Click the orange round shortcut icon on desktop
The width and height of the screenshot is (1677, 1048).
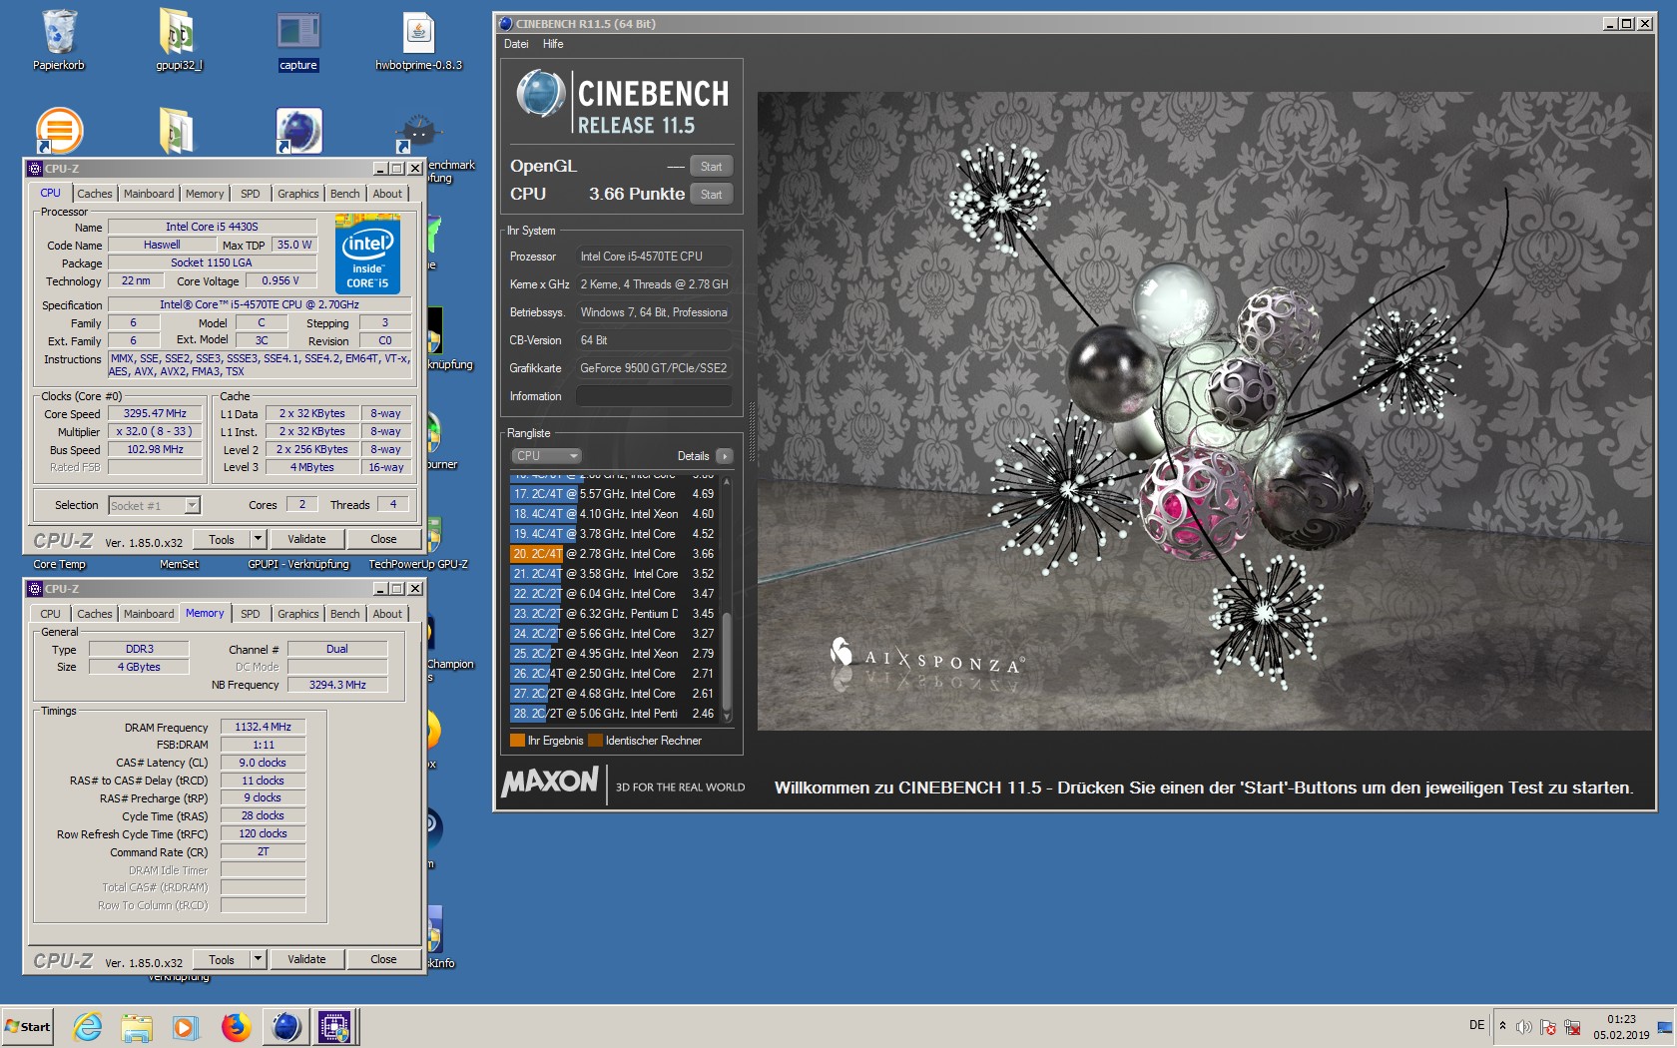click(x=59, y=130)
